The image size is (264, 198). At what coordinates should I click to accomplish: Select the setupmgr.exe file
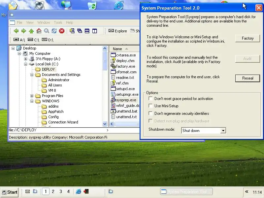coord(125,94)
